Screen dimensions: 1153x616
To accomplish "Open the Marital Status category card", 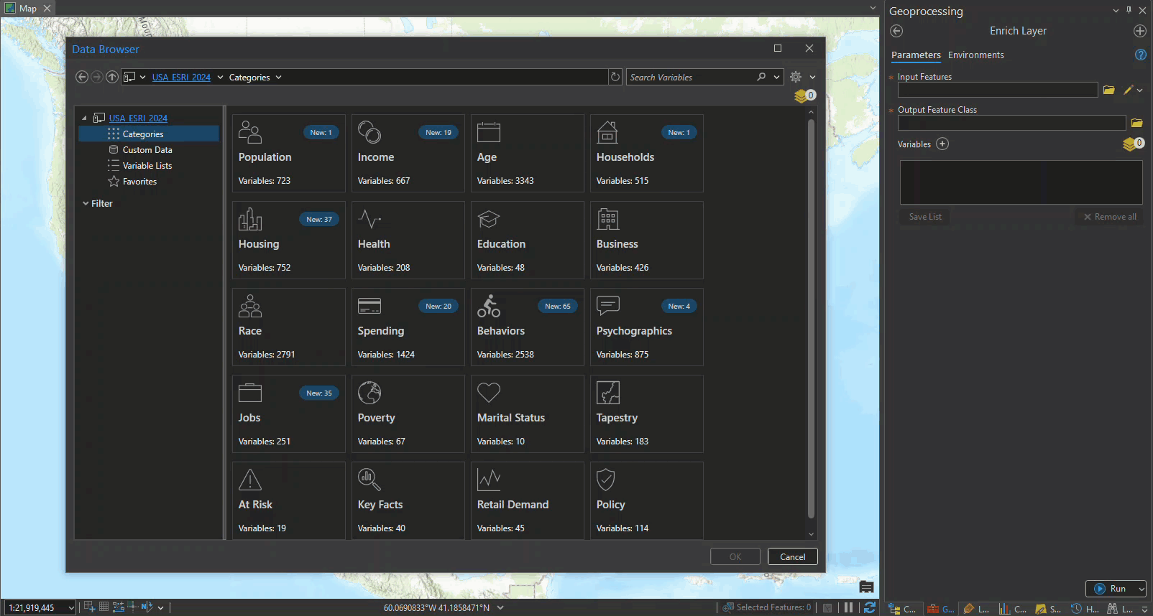I will pos(527,414).
